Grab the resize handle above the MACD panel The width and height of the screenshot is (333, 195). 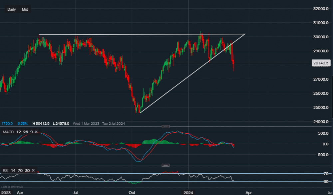point(166,126)
